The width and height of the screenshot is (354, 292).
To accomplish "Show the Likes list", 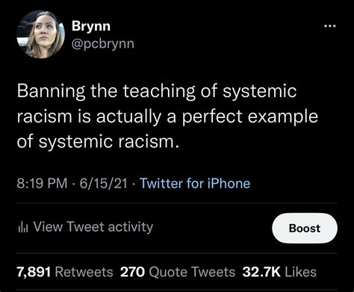I will point(300,272).
